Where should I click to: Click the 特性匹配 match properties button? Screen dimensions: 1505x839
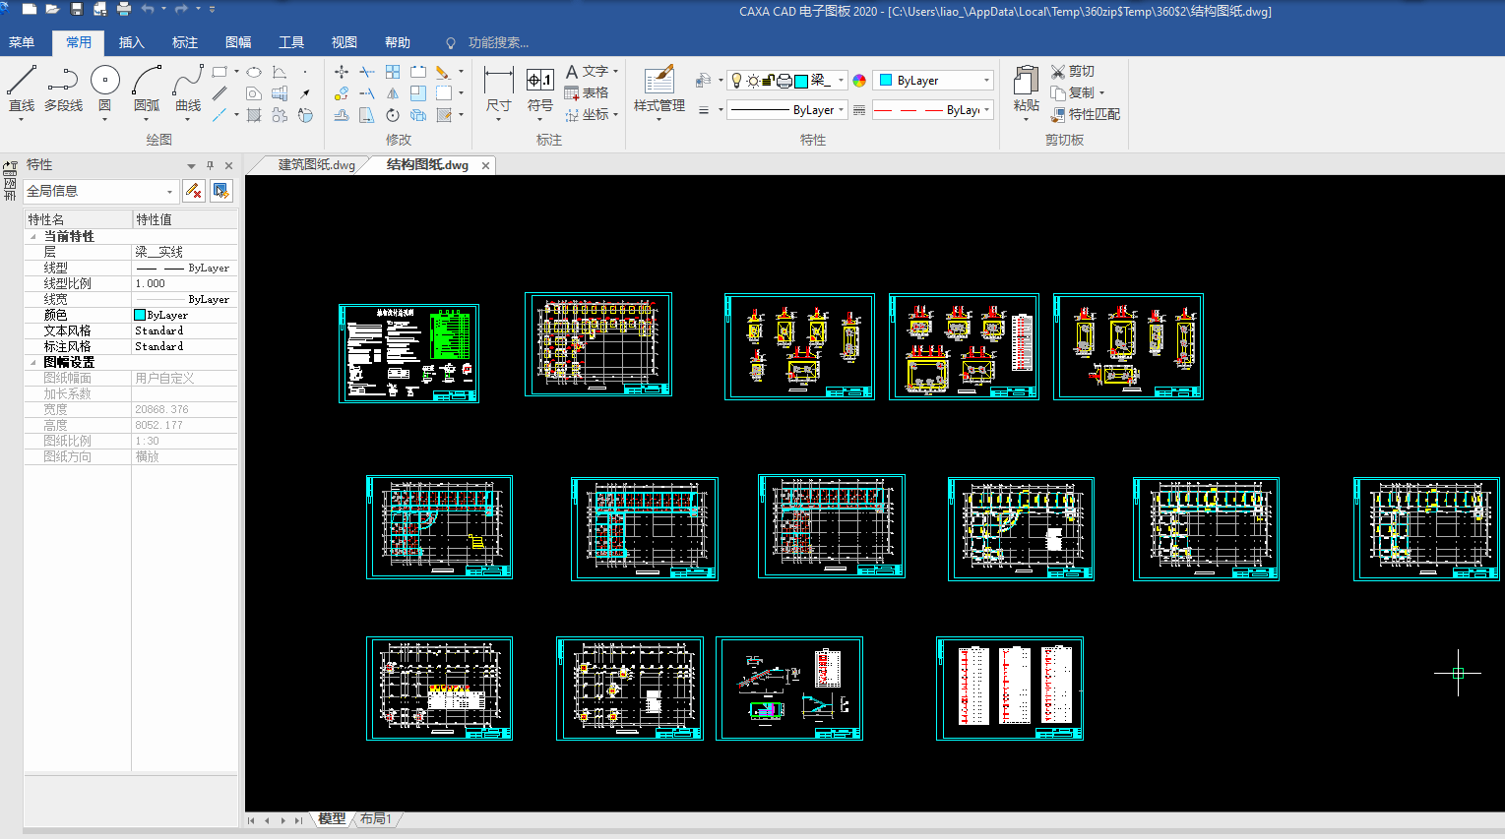pyautogui.click(x=1086, y=115)
